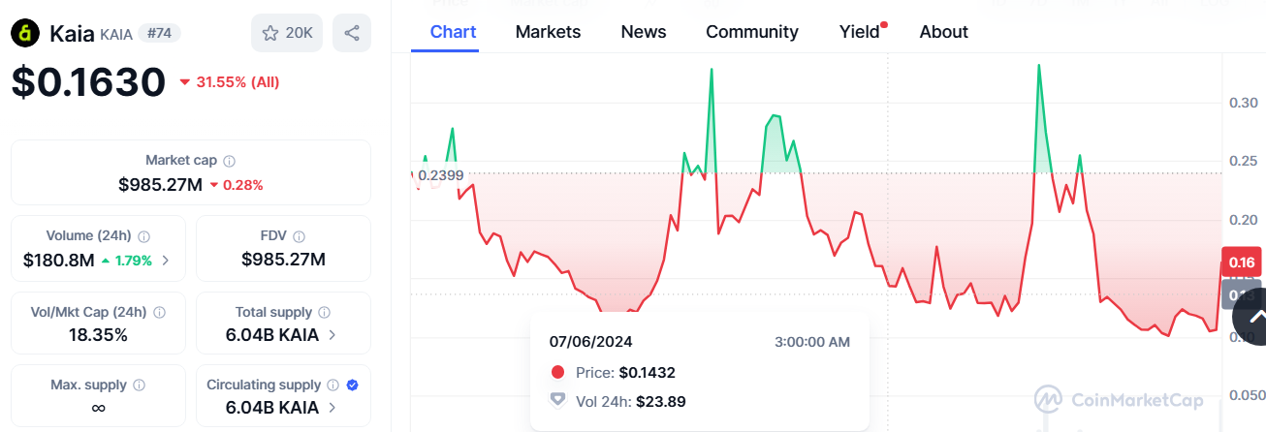Click the Kaia coin logo icon
Image resolution: width=1266 pixels, height=432 pixels.
(x=24, y=34)
